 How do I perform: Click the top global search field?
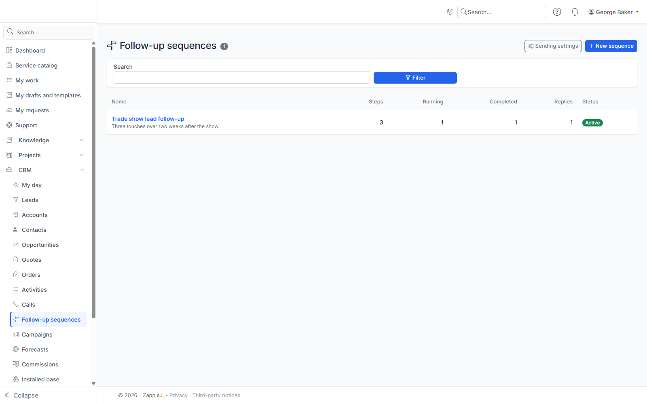click(x=501, y=12)
